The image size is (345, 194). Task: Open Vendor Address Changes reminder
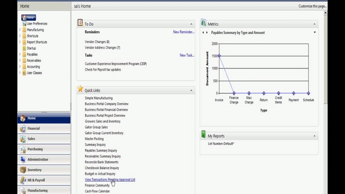point(102,48)
